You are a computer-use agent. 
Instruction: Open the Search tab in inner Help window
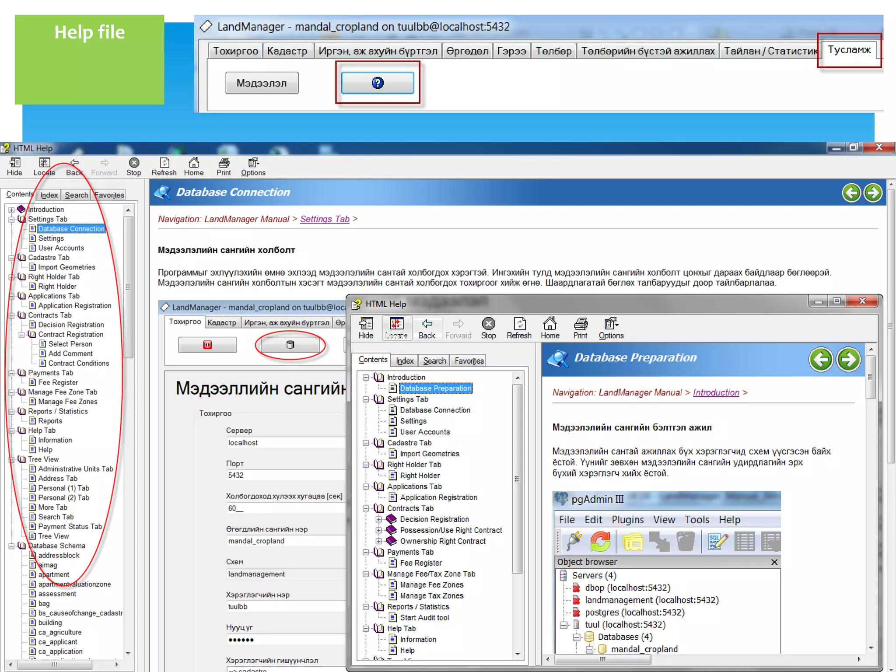[434, 360]
